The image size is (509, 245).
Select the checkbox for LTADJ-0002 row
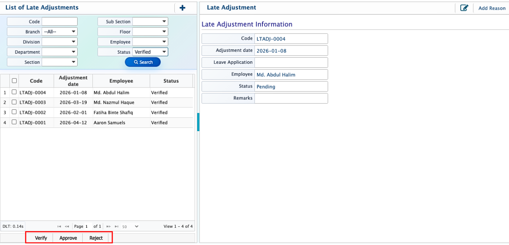point(14,112)
